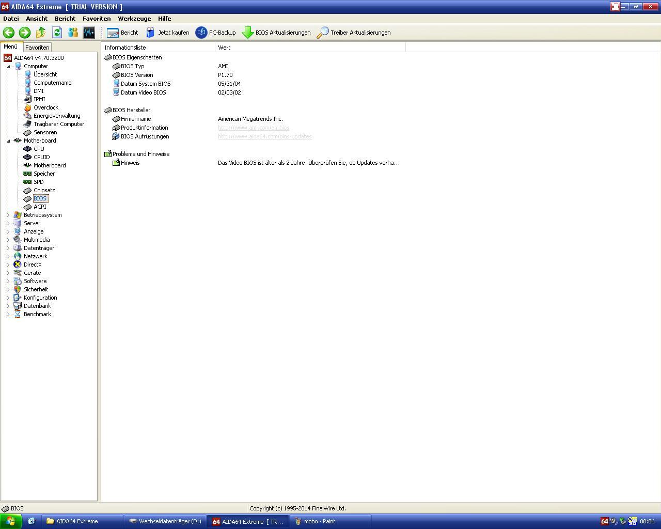Screen dimensions: 661x529
Task: Open the system stability graph icon
Action: [89, 33]
